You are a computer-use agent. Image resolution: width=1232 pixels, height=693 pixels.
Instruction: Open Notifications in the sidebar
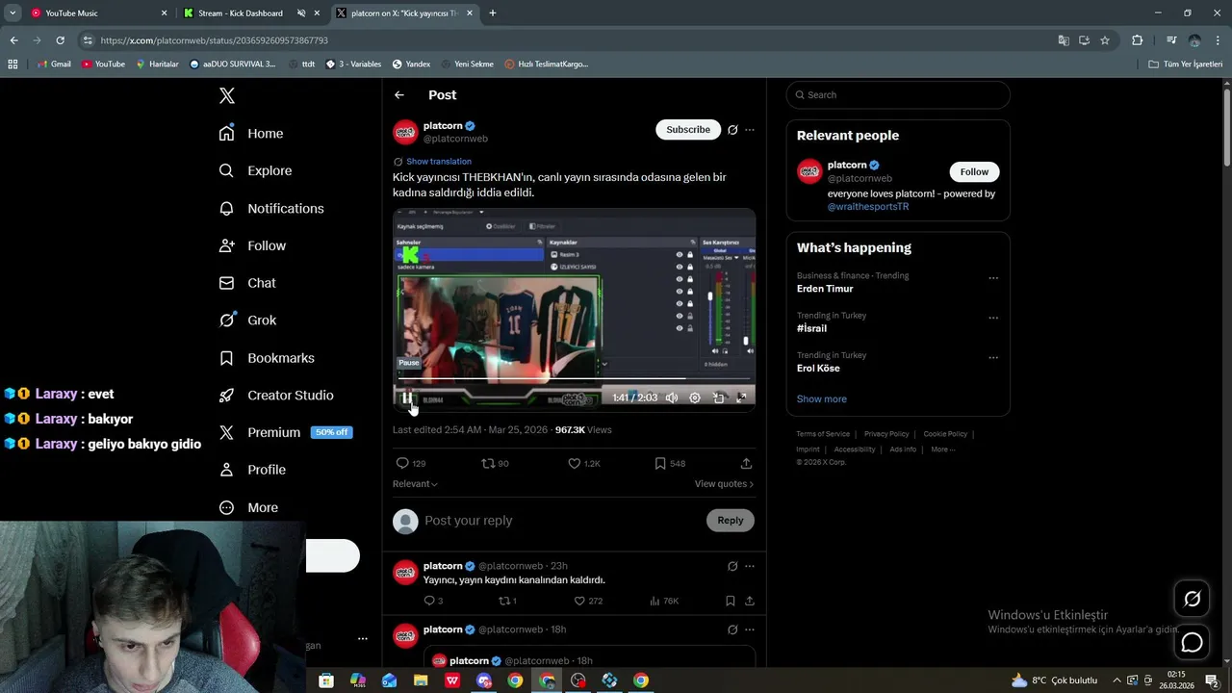271,208
